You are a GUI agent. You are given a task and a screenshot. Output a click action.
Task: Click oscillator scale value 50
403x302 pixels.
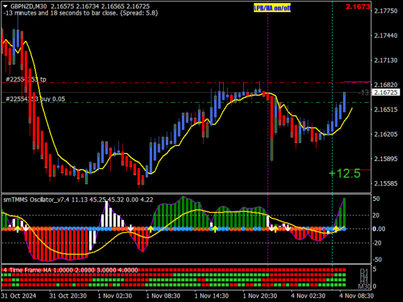coord(377,199)
